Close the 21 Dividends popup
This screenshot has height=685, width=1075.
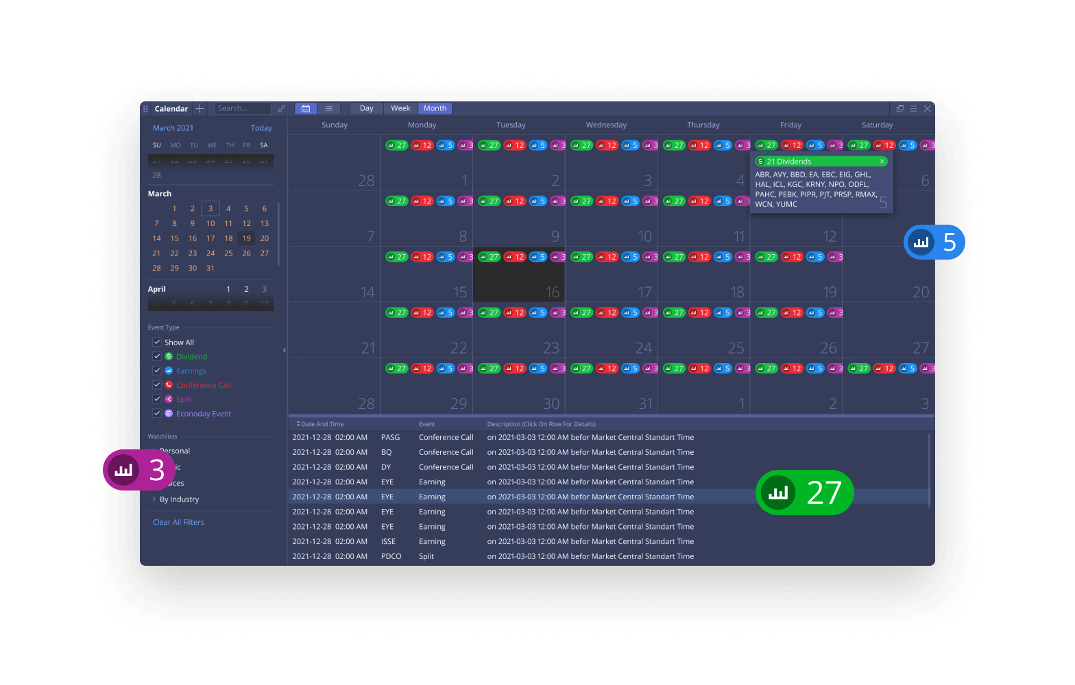[882, 162]
